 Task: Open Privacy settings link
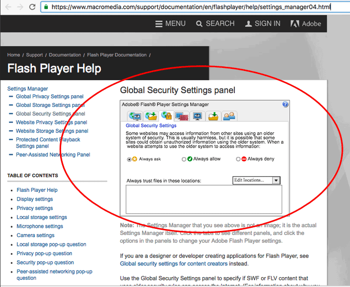(35, 208)
